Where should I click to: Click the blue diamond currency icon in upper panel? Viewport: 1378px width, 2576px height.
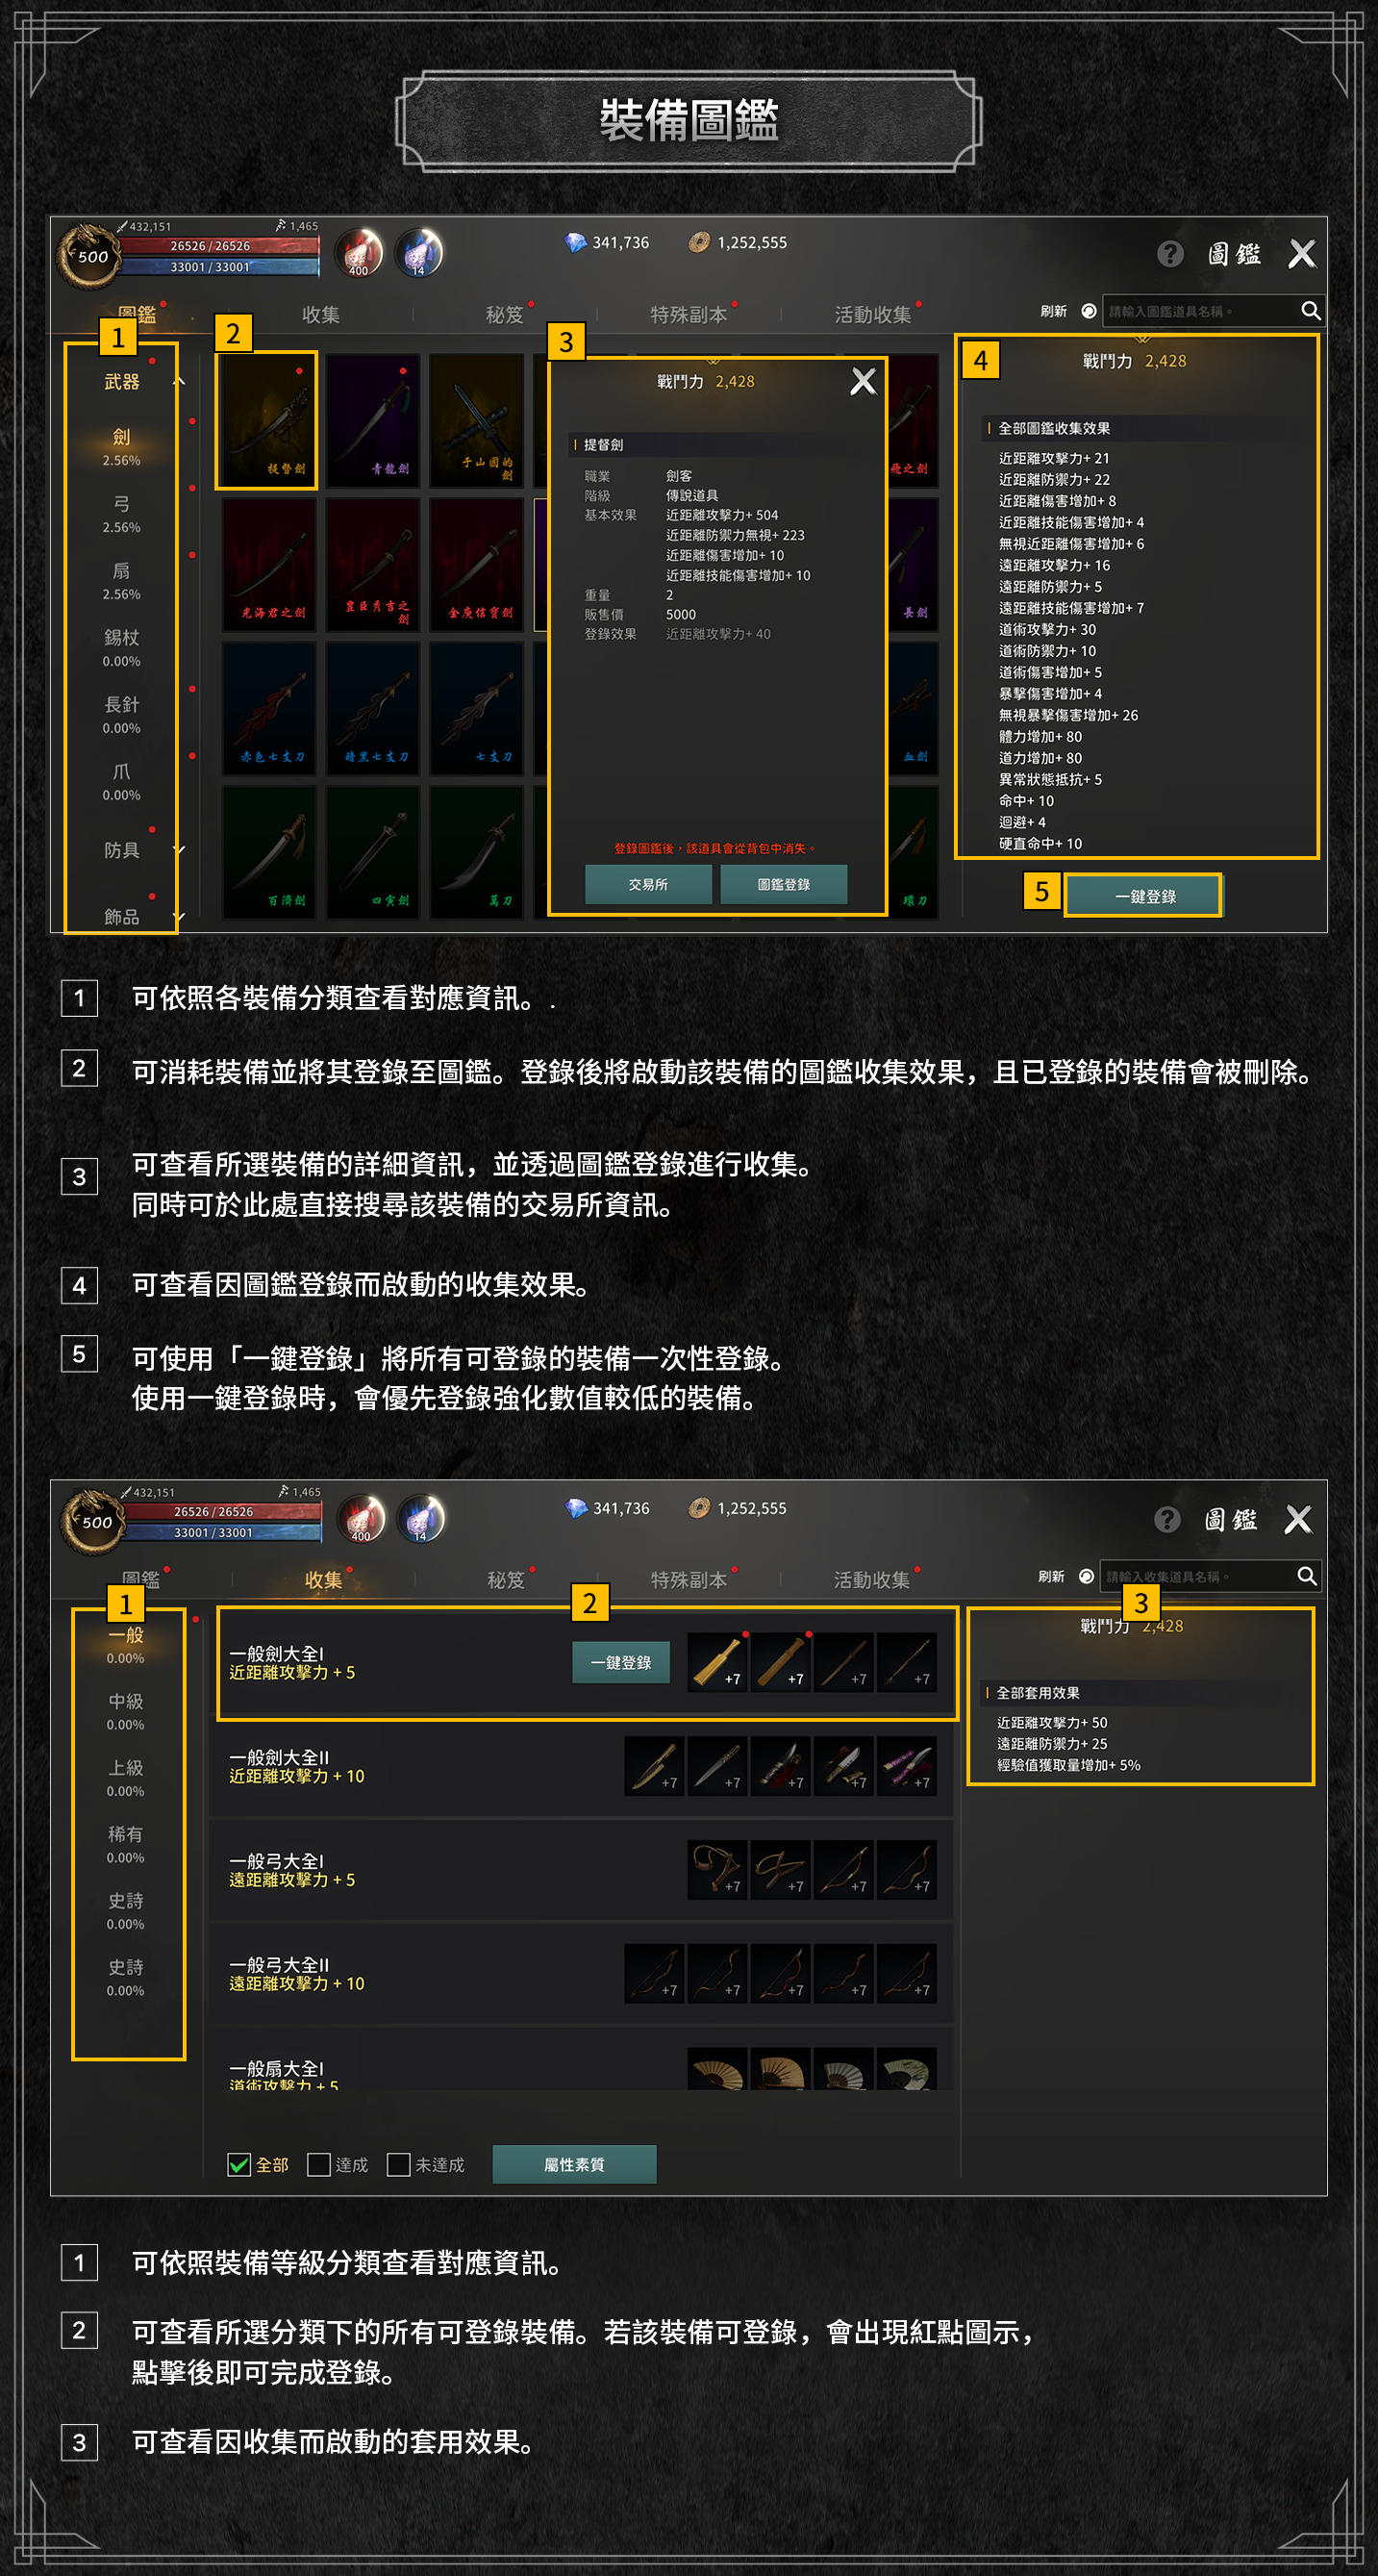(575, 243)
